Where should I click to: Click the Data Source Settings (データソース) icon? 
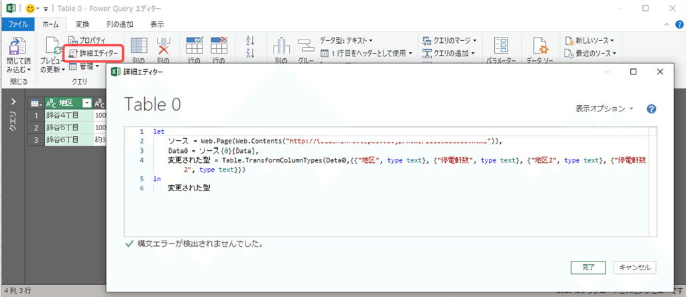pyautogui.click(x=540, y=46)
